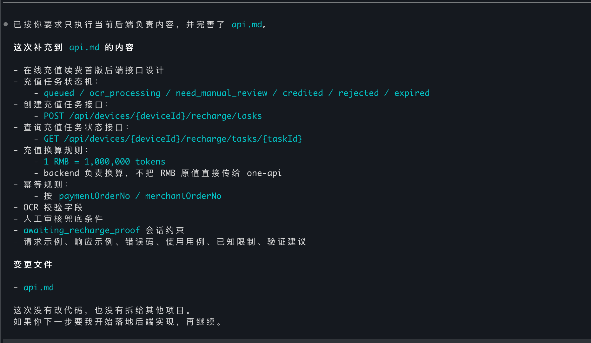591x343 pixels.
Task: Click the line starting '请求示例、响应示例'
Action: click(165, 242)
